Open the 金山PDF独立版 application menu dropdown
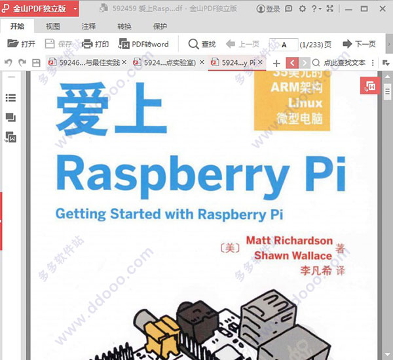Screen dimensions: 393x360 point(75,9)
